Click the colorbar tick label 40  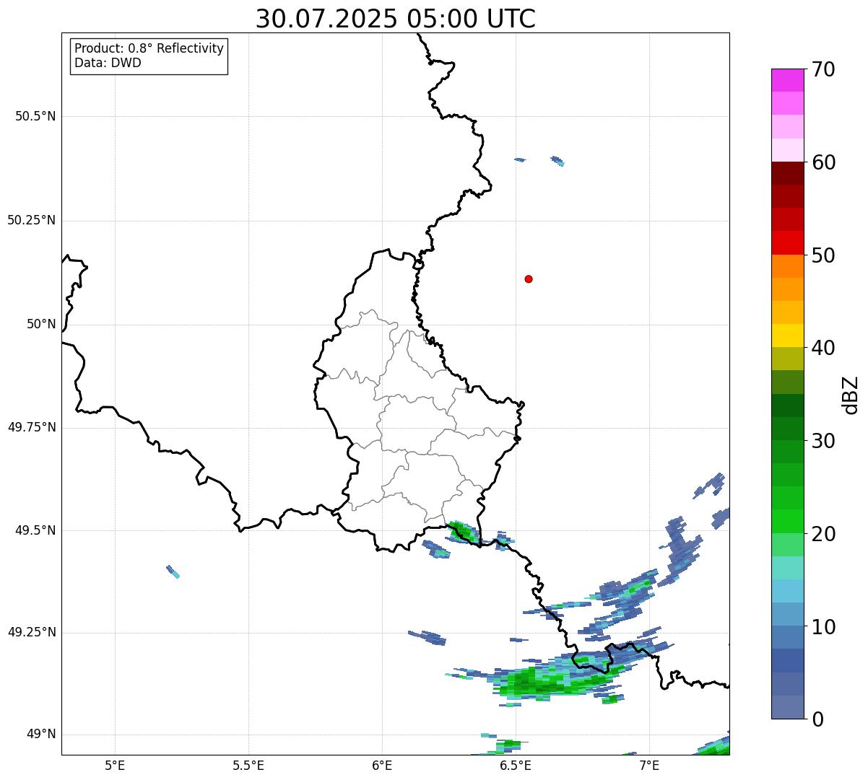(x=823, y=348)
